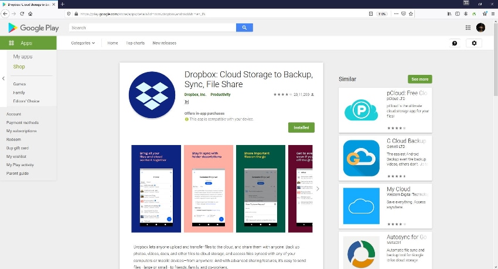Toggle reader view in address bar

pos(371,14)
